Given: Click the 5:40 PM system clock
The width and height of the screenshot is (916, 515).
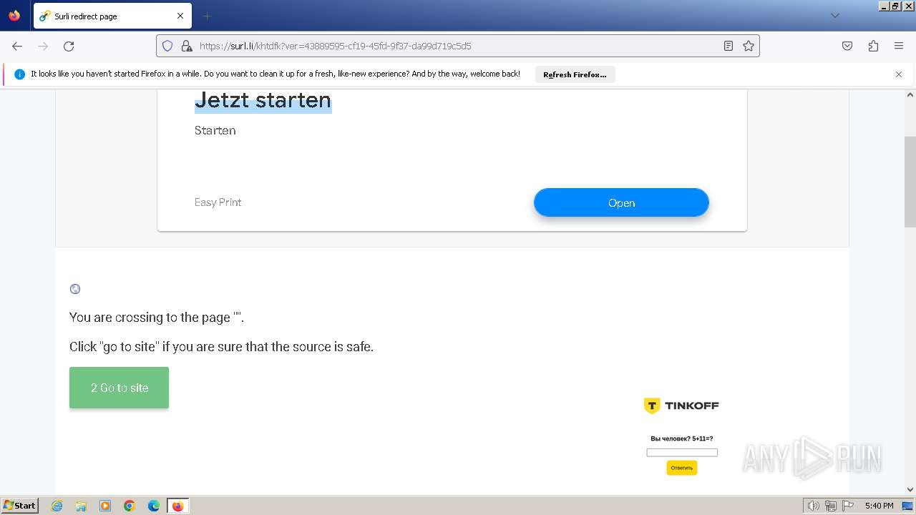Looking at the screenshot, I should click(879, 506).
